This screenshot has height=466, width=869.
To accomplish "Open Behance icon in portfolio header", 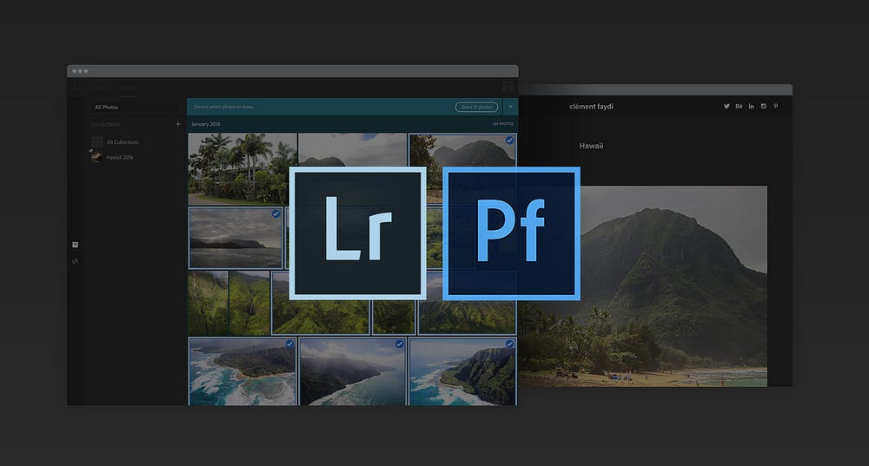I will pyautogui.click(x=739, y=106).
